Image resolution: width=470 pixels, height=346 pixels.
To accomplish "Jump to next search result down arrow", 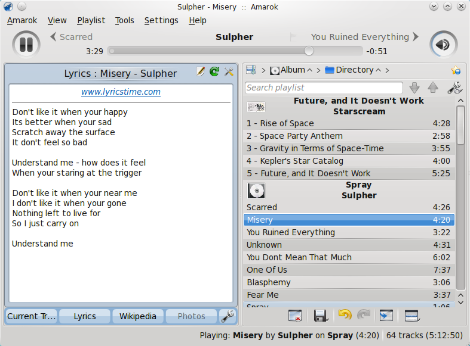I will point(414,88).
